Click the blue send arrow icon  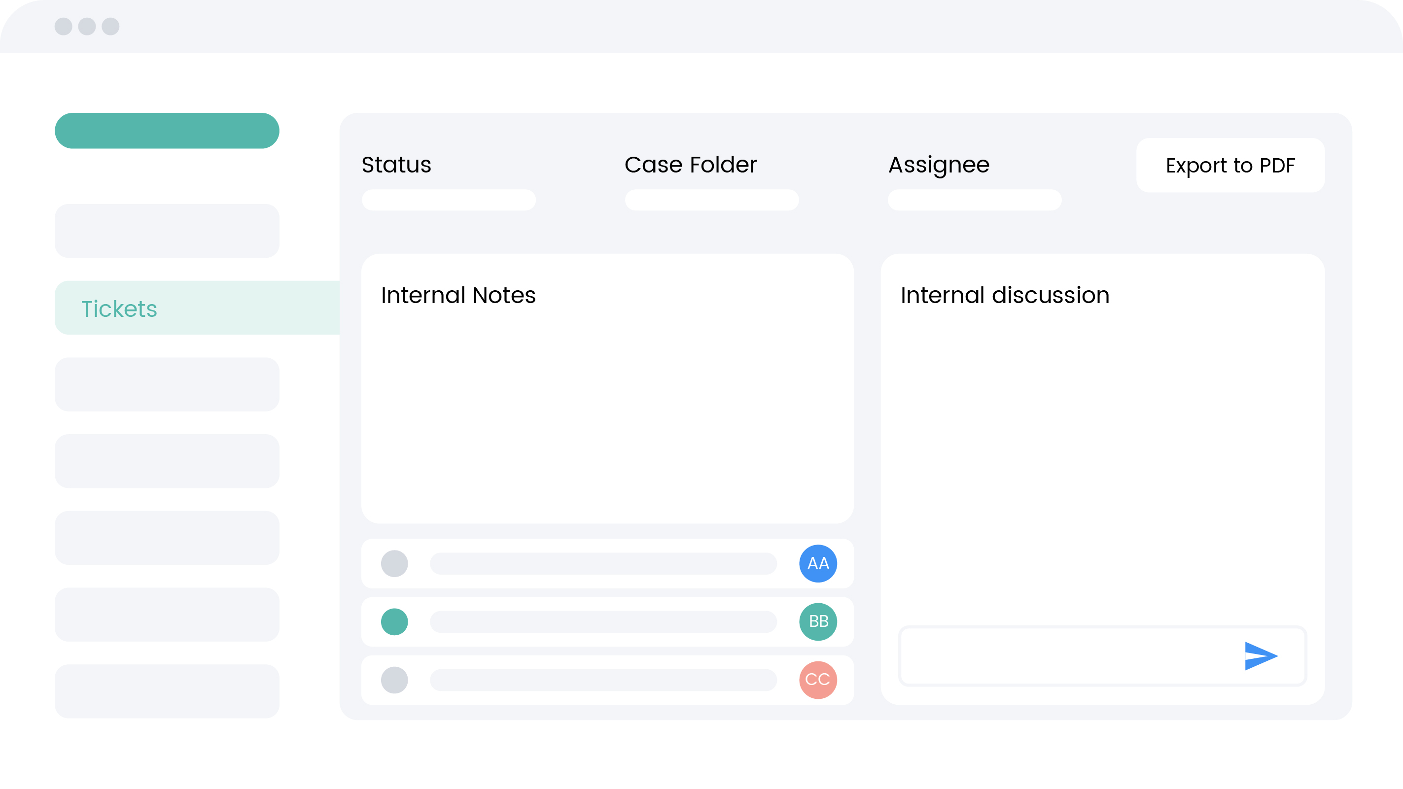pos(1261,656)
